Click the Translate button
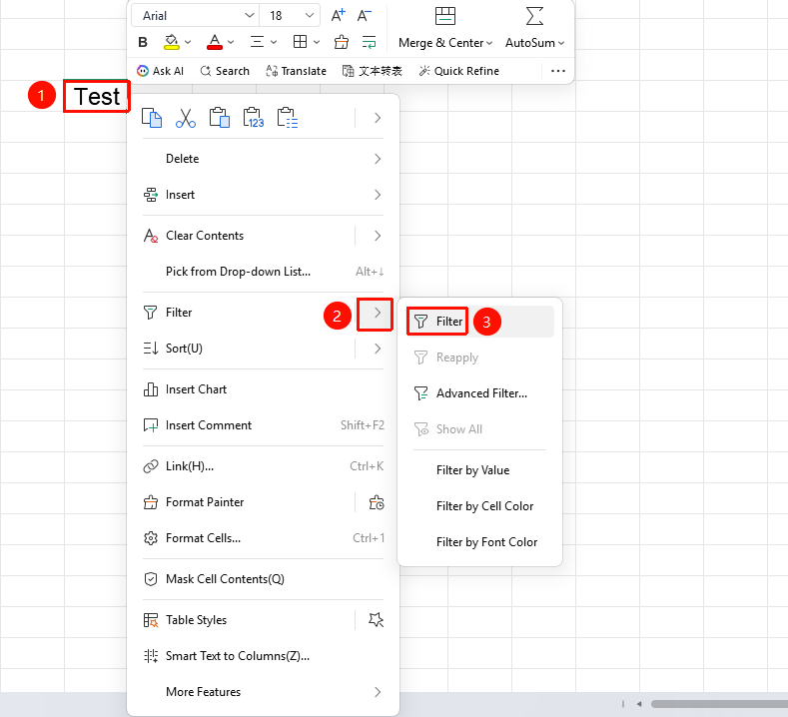Viewport: 788px width, 717px height. pos(296,71)
